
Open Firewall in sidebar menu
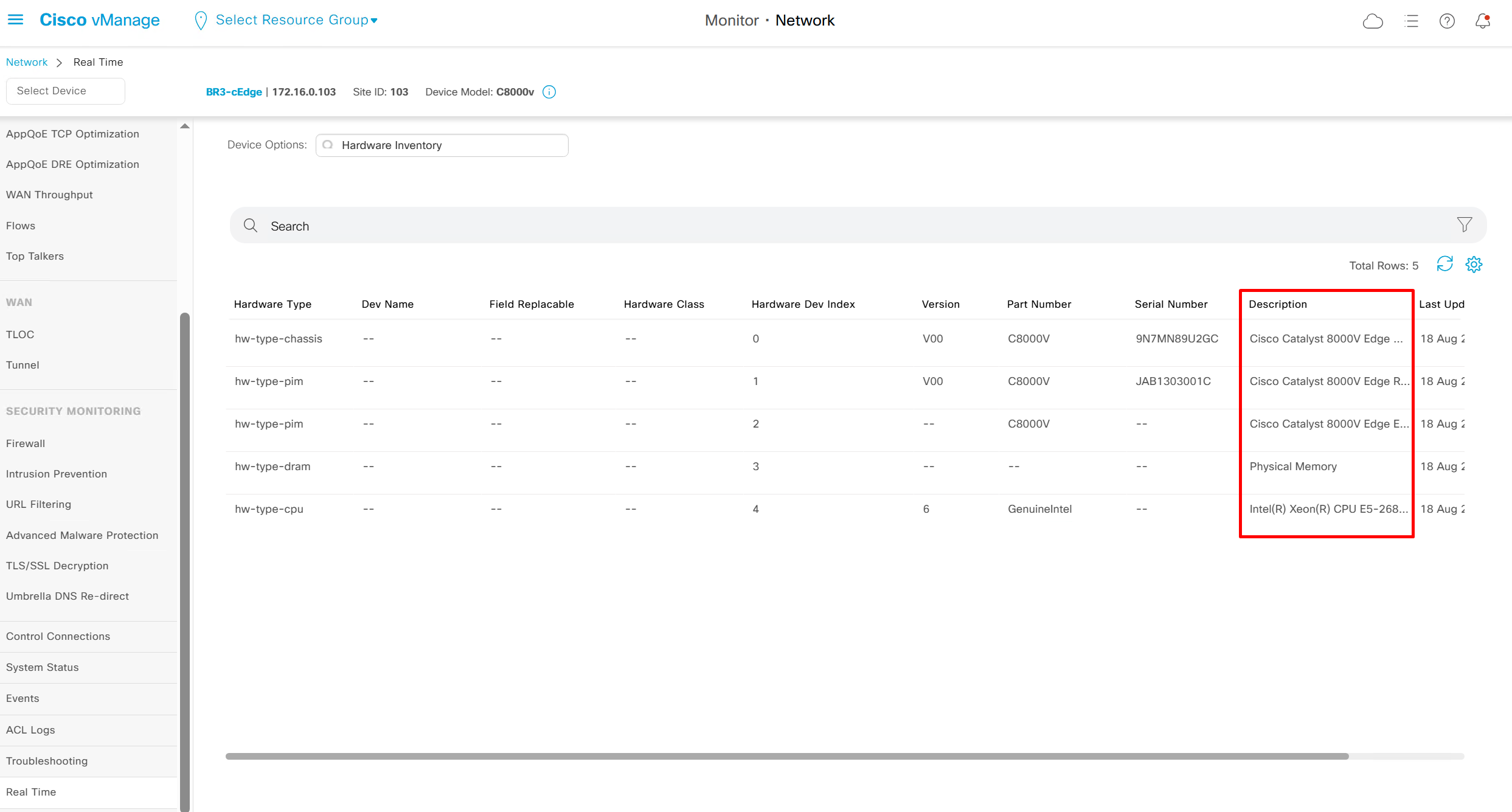(x=26, y=443)
